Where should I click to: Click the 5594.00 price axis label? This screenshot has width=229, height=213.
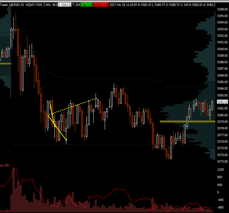[x=222, y=22]
